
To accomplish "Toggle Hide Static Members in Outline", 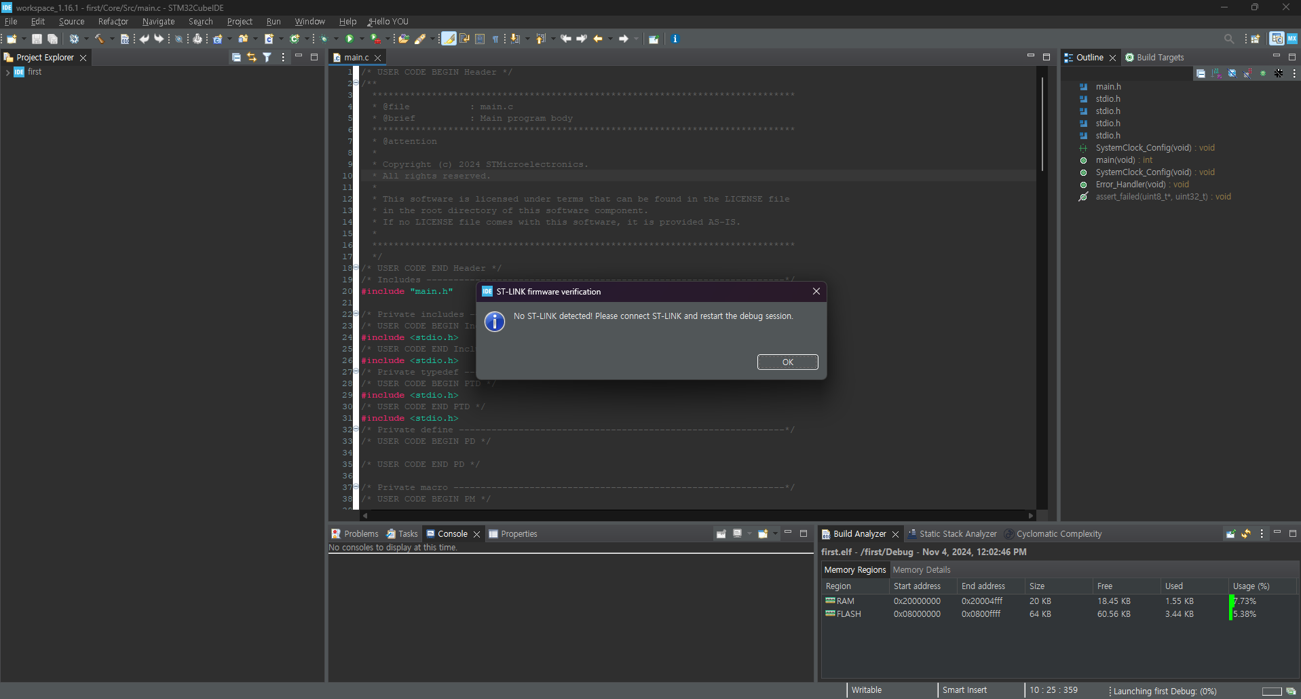I will point(1247,73).
